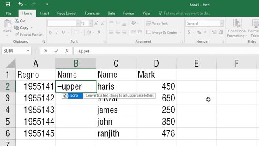Click the Cut scissors button

point(20,21)
